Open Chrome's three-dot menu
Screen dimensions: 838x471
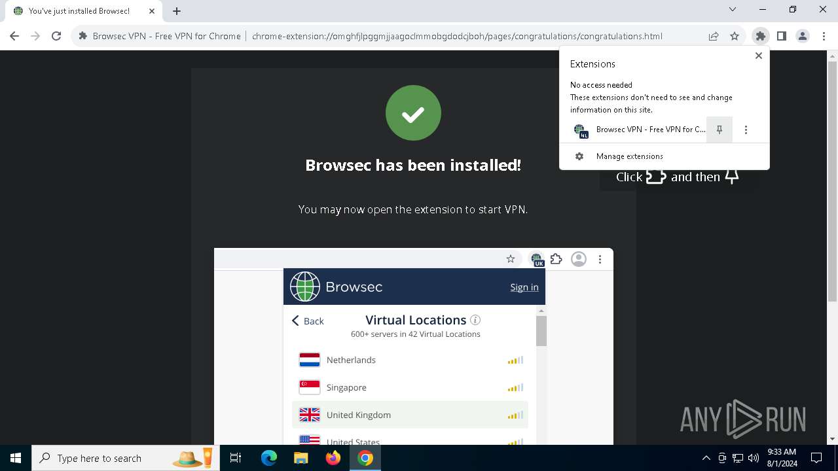coord(823,36)
